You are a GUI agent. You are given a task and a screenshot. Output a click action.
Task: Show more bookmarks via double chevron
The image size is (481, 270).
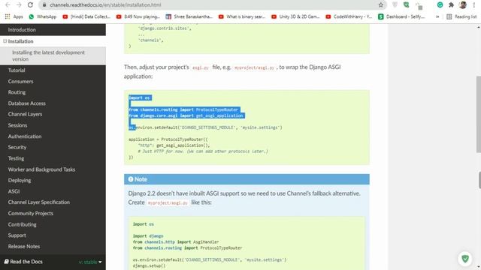click(437, 16)
